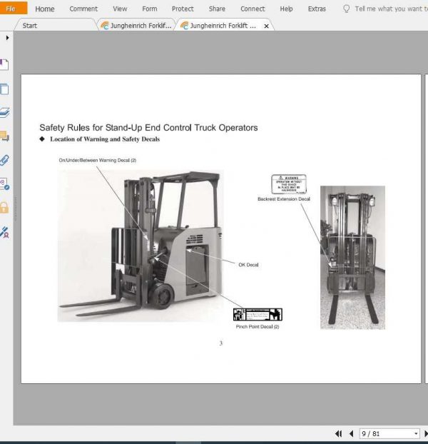This screenshot has height=444, width=428.
Task: Switch to the first Jungheinrich Forklift tab
Action: click(x=137, y=26)
